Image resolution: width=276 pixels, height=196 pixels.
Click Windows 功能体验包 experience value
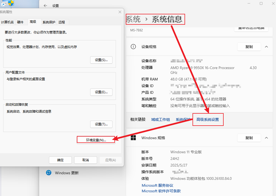[x=201, y=178]
